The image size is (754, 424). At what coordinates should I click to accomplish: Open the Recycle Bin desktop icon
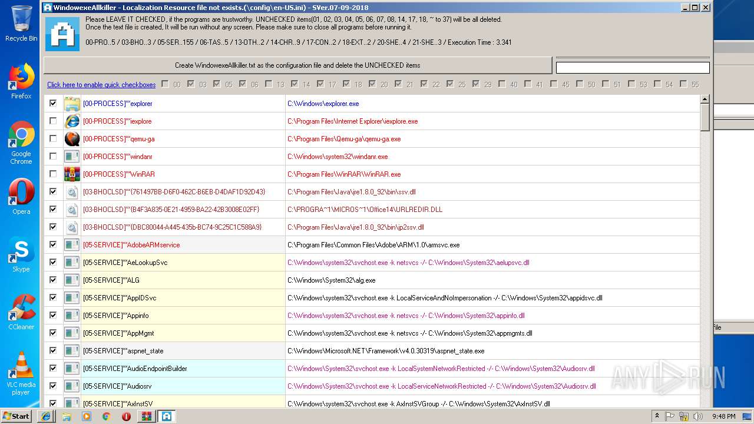click(21, 24)
